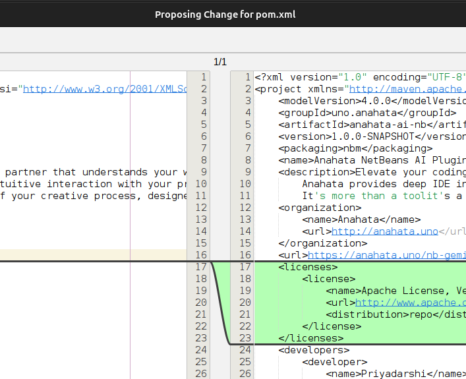Click the <name>Priyadarshi</name> line
The width and height of the screenshot is (466, 379).
pyautogui.click(x=396, y=374)
